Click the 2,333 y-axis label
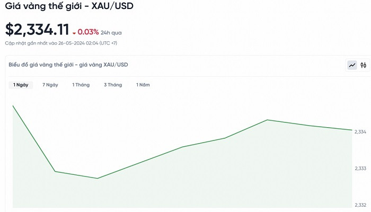The height and width of the screenshot is (212, 371). [360, 169]
